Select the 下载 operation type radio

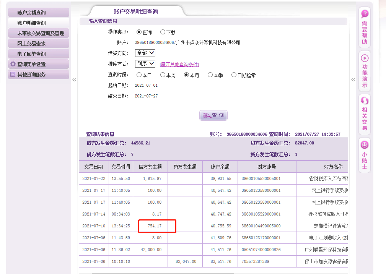click(163, 32)
